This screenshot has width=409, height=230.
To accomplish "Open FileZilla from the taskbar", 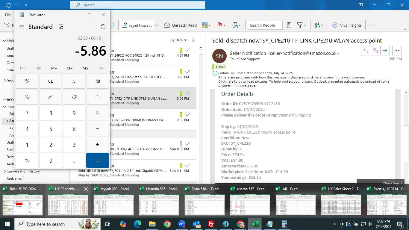I will pos(211,224).
